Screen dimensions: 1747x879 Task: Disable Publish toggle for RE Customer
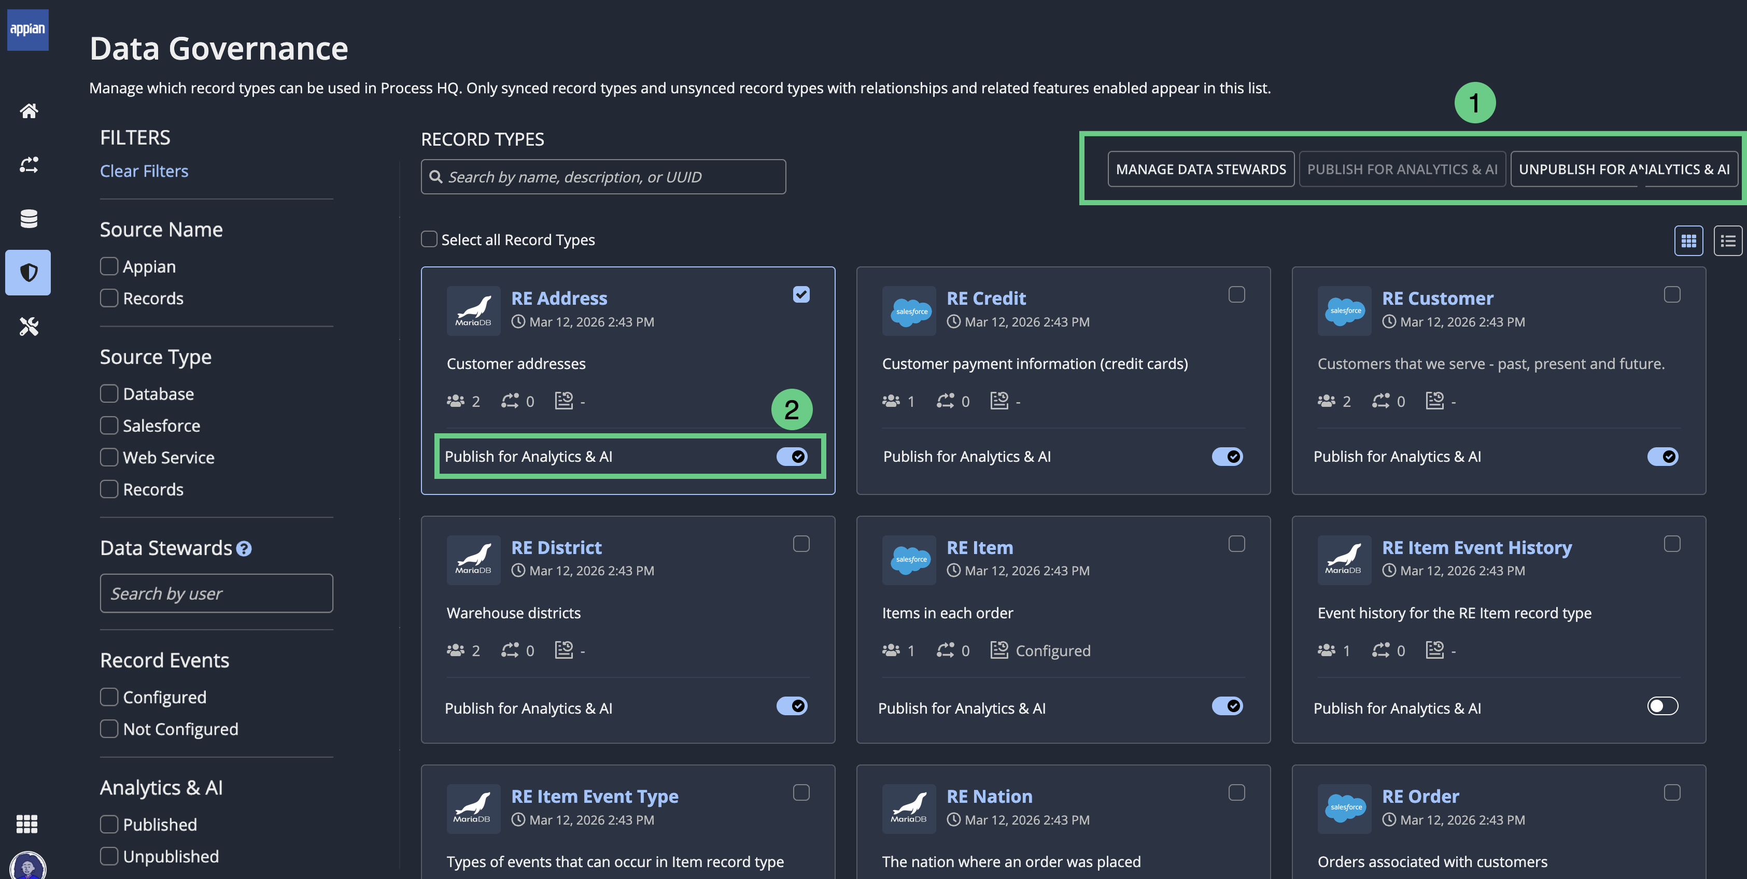click(1662, 457)
